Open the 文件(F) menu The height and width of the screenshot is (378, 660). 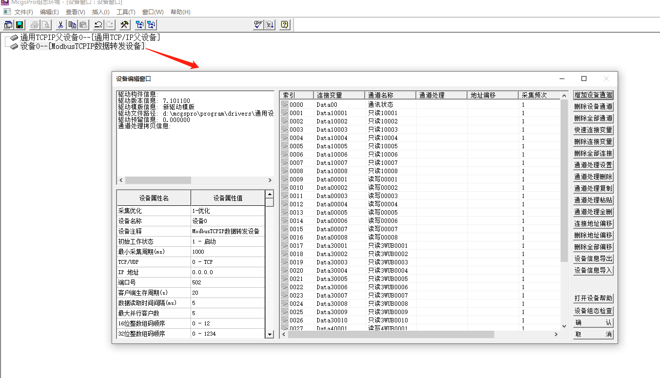[x=23, y=12]
